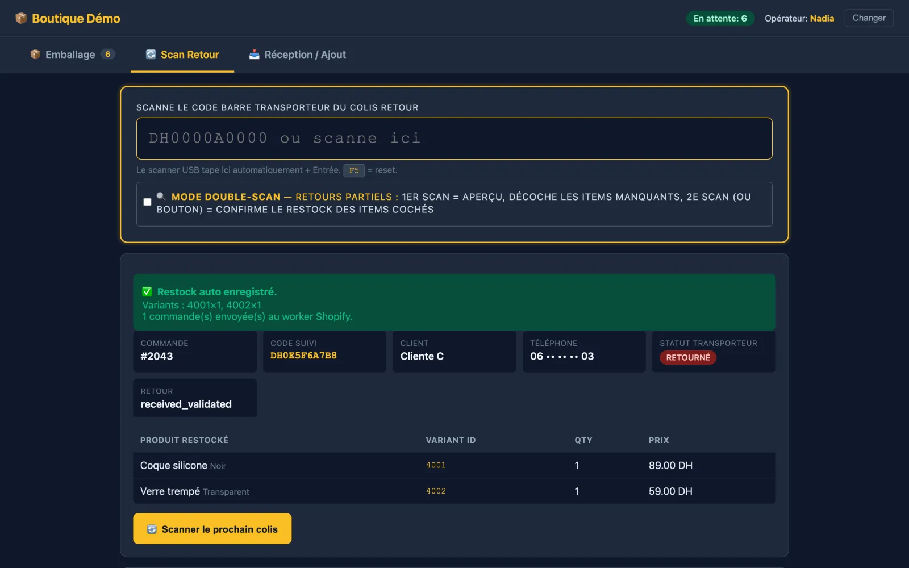909x568 pixels.
Task: Click the VARIANT ID column header
Action: [x=451, y=440]
